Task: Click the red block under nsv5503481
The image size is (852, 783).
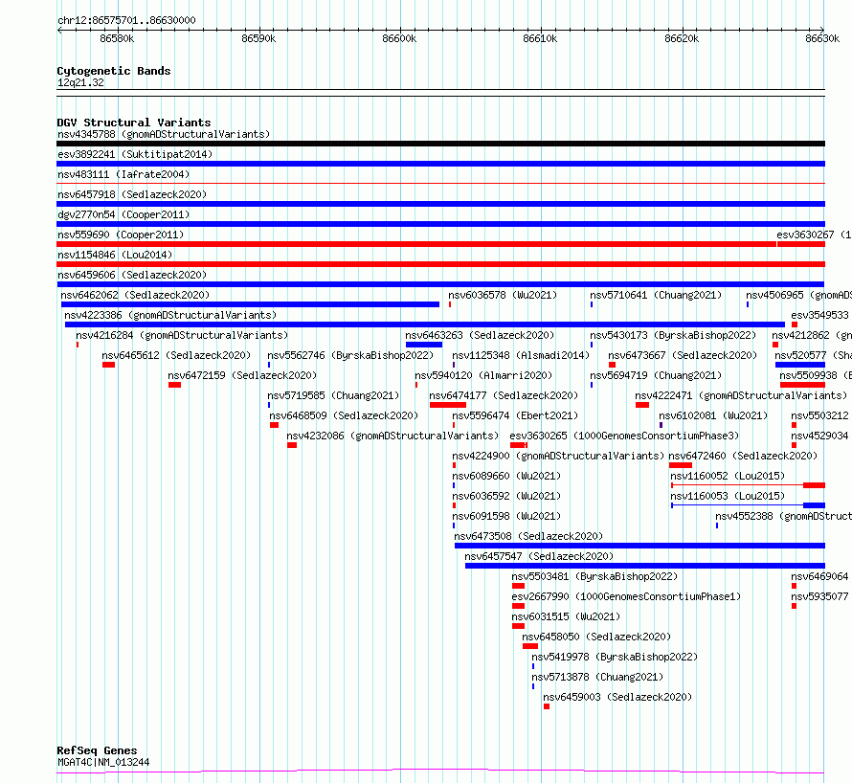Action: point(518,586)
